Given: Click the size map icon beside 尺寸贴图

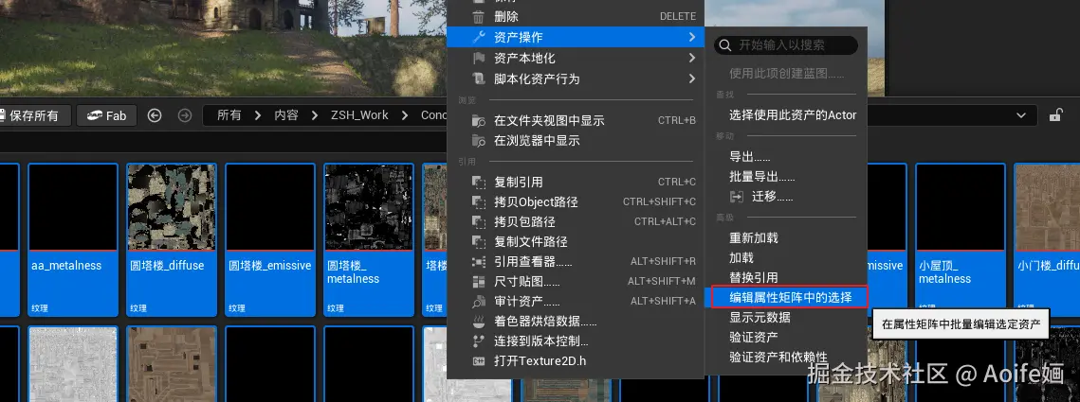Looking at the screenshot, I should tap(478, 282).
